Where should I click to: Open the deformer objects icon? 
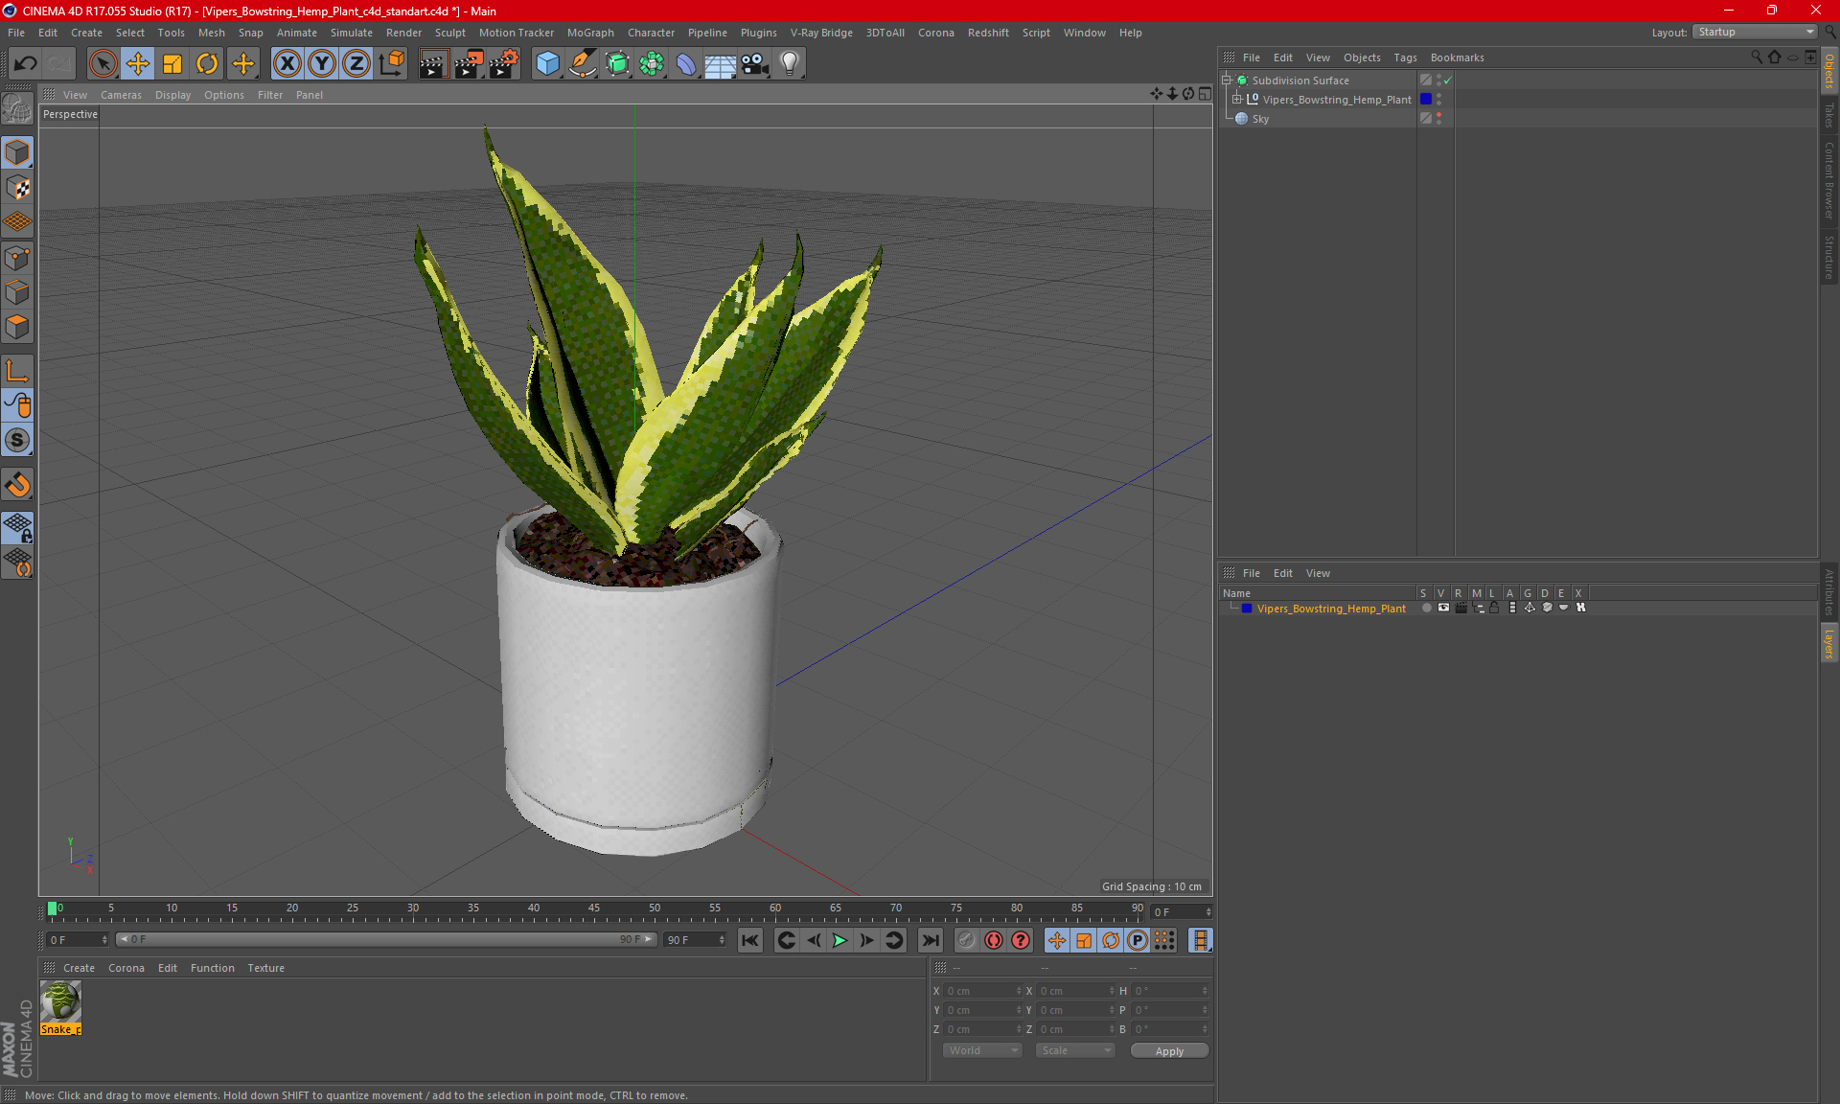pyautogui.click(x=686, y=63)
